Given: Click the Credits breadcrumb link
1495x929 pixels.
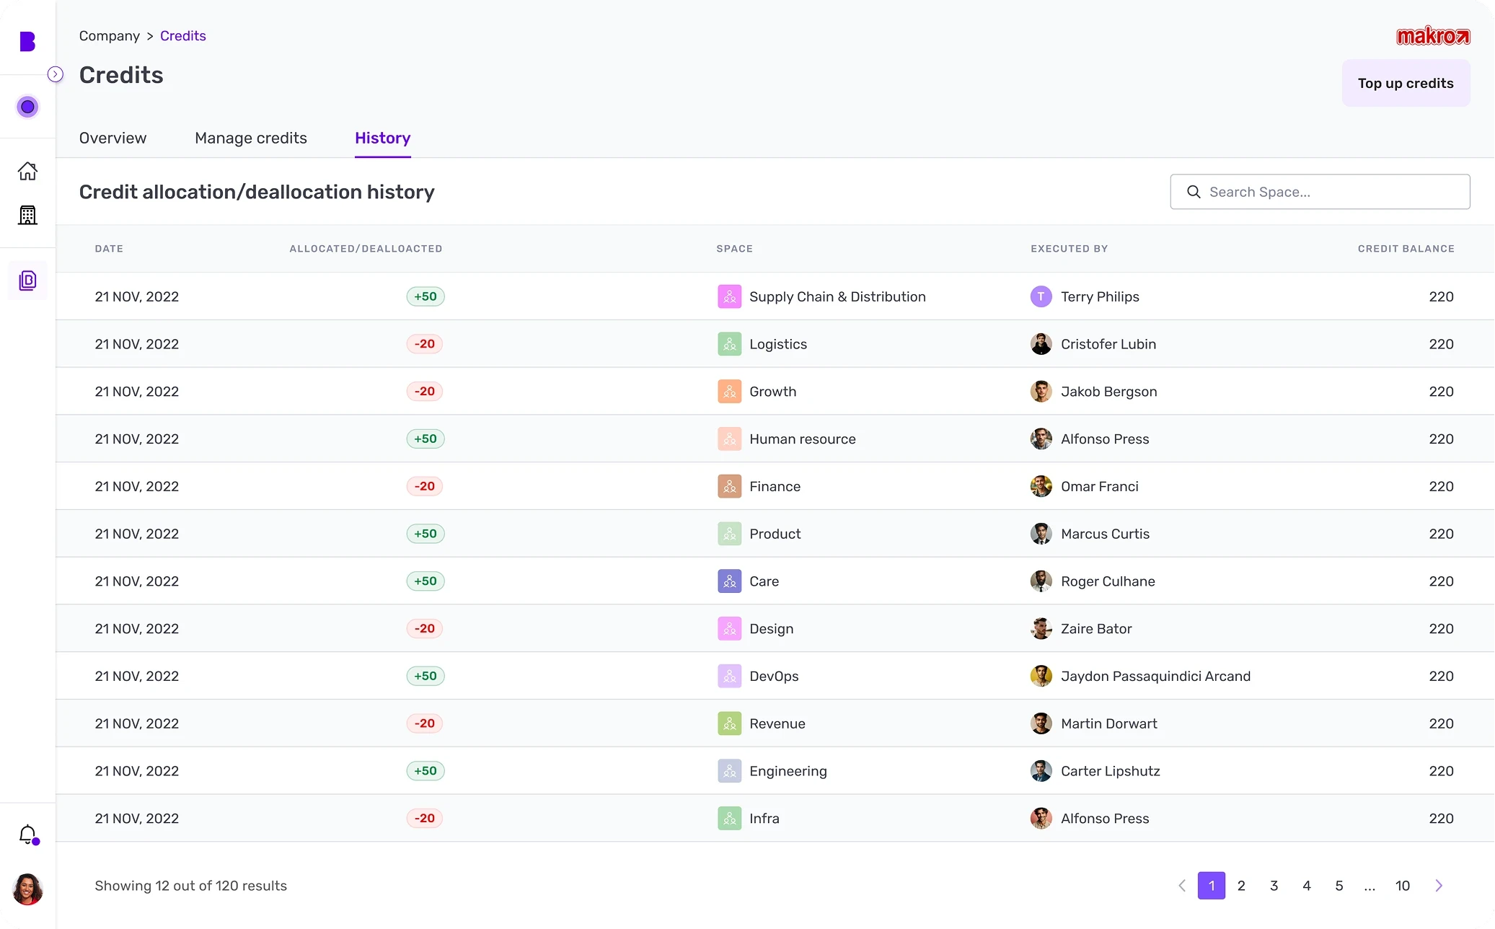Looking at the screenshot, I should (x=183, y=36).
